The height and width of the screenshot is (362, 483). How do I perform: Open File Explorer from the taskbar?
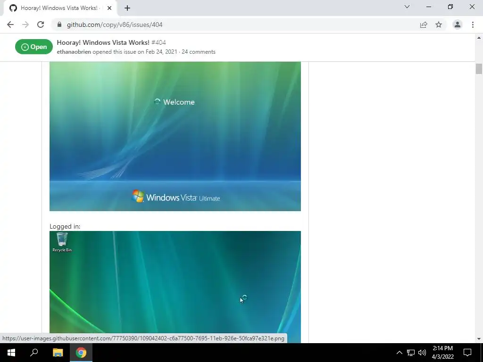point(58,353)
